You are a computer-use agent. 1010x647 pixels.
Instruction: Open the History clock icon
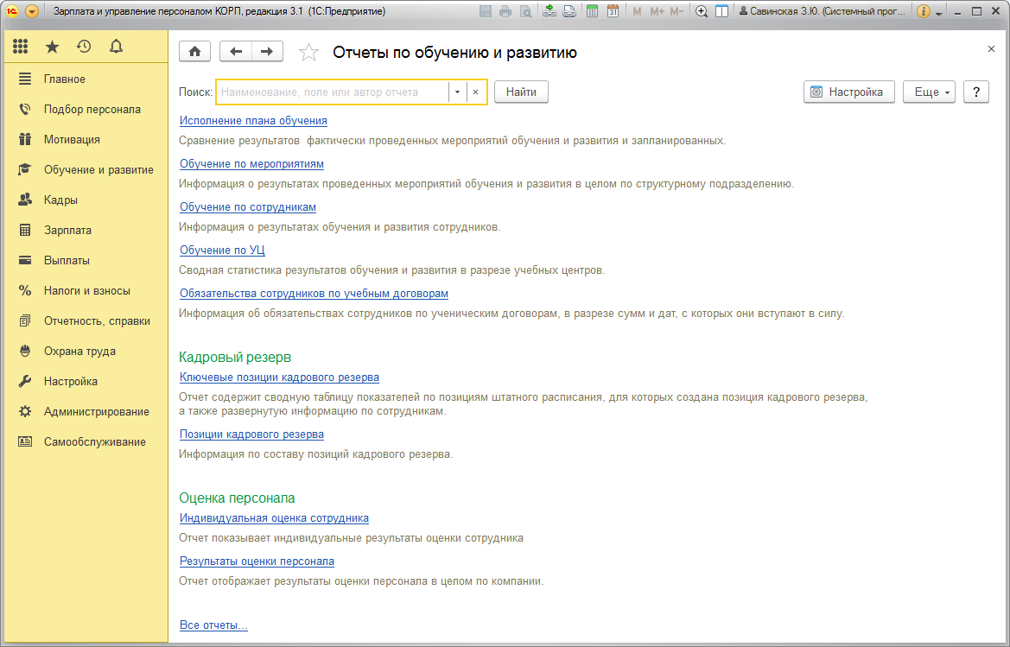pyautogui.click(x=84, y=47)
